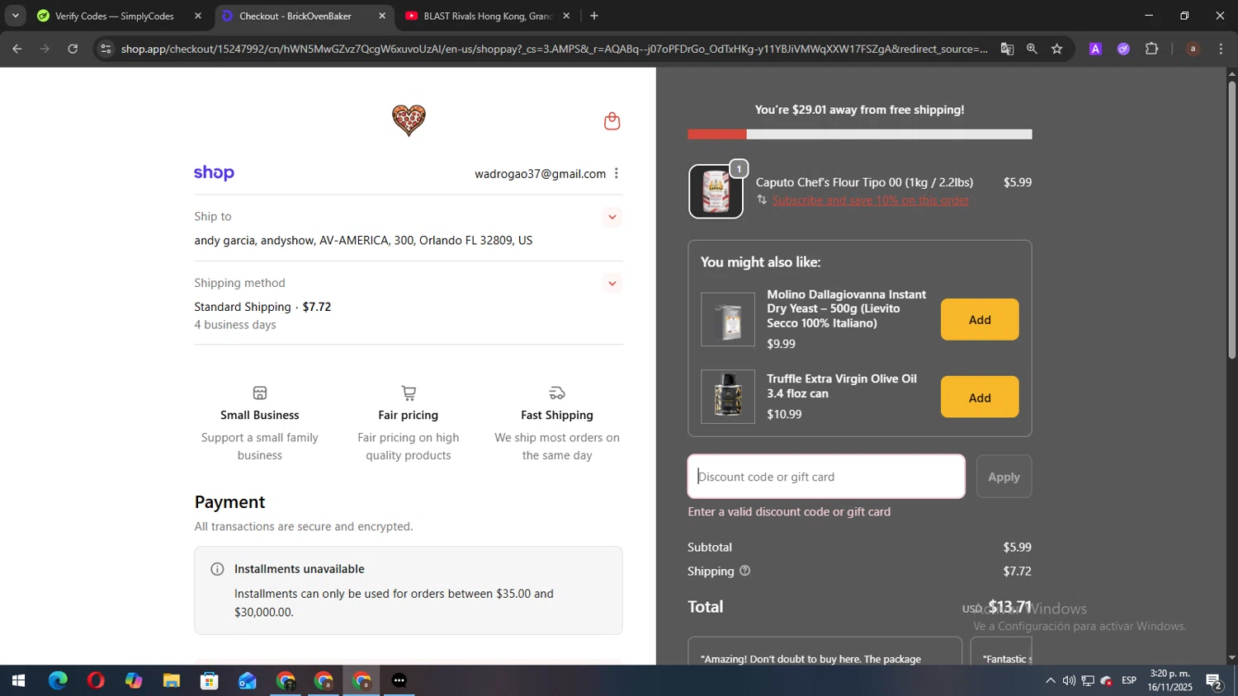Click the Discount code or gift card field
The width and height of the screenshot is (1238, 696).
[826, 477]
